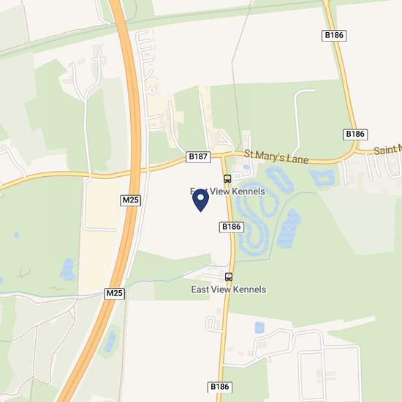Viewport: 402px width, 402px height.
Task: Select the bus stop icon above lower East View Kennels label
Action: [x=229, y=277]
